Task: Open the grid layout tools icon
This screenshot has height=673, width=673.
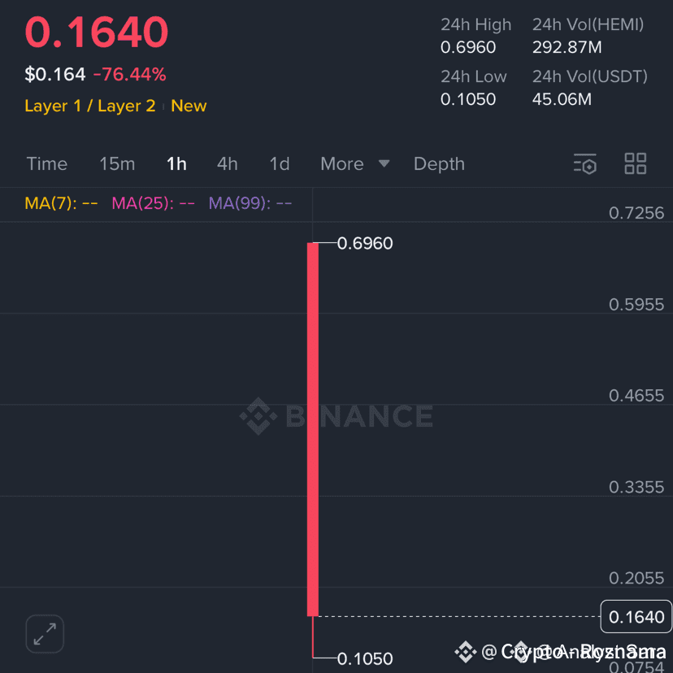Action: pos(635,163)
